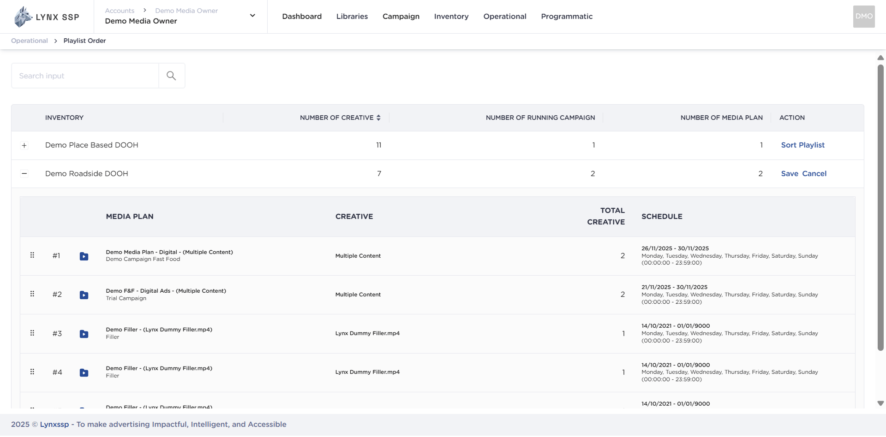The image size is (886, 437).
Task: Click the drag handle for row #4
Action: tap(32, 372)
